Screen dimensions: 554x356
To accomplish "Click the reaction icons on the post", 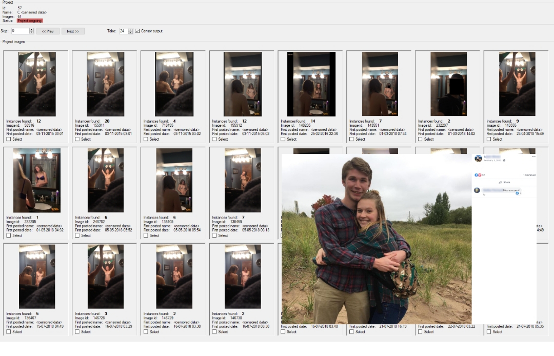I will pyautogui.click(x=478, y=175).
